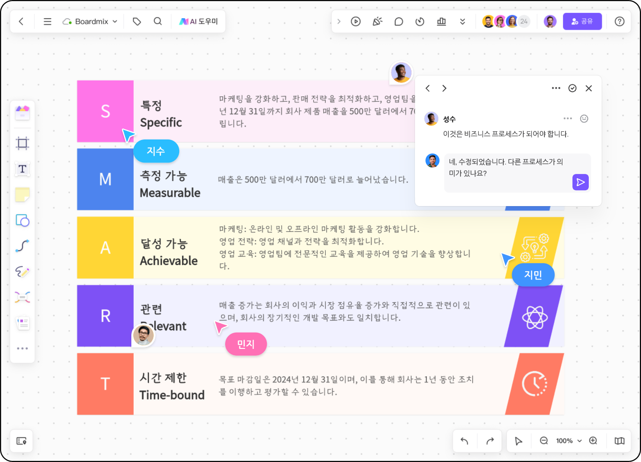Select the atom icon on the Relevant row

point(535,317)
